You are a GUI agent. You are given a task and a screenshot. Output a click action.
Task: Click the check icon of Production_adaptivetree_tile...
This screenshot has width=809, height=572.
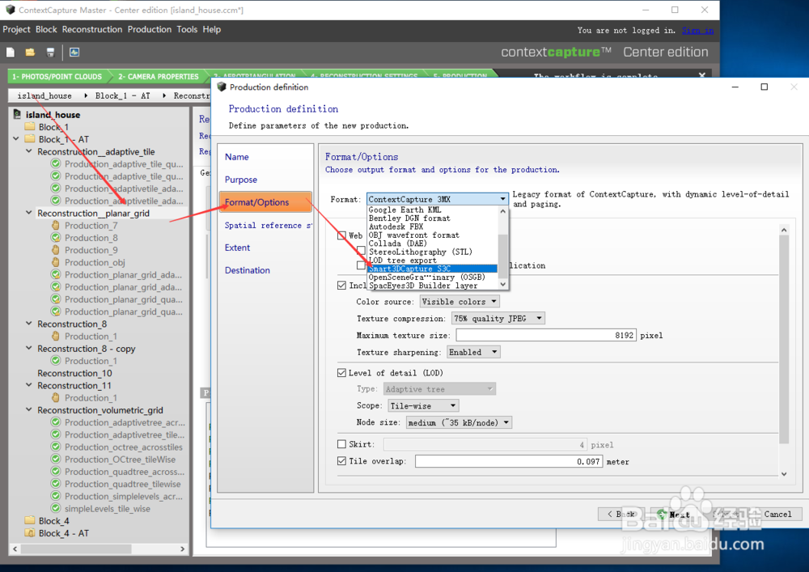coord(56,434)
